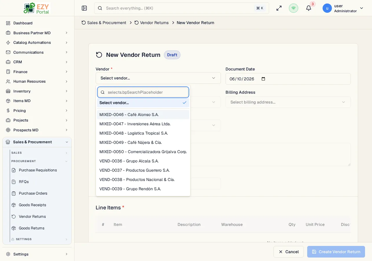Click the Warehouse column header
Screen dimensions: 372x261
click(x=232, y=224)
